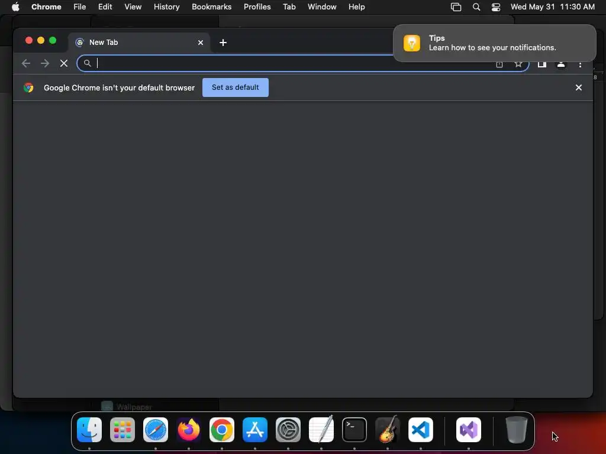Open the History menu
The width and height of the screenshot is (606, 454).
point(166,7)
